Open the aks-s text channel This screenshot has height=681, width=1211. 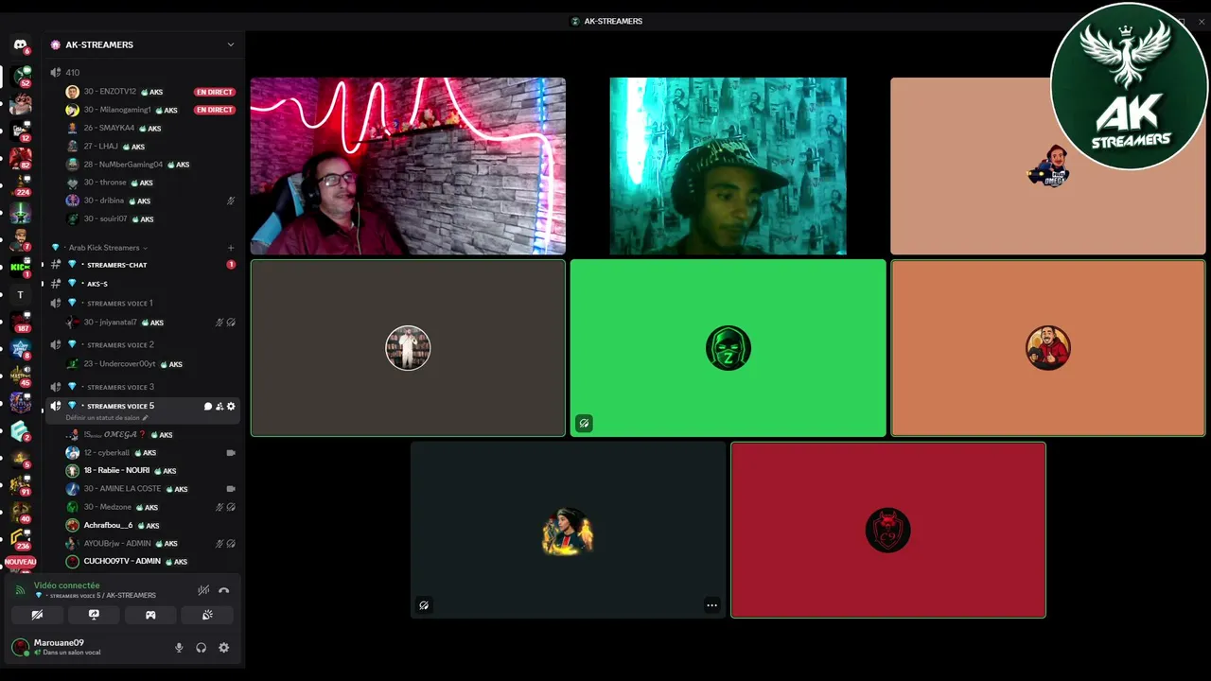pos(141,284)
